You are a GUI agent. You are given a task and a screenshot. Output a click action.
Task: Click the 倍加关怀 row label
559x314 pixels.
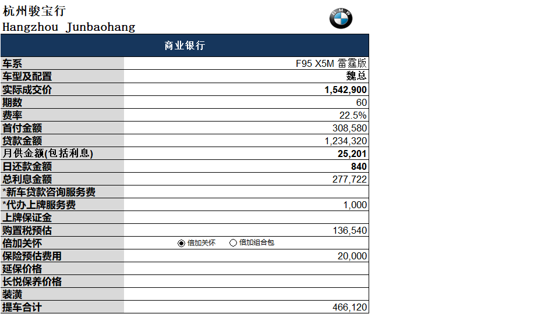click(x=22, y=244)
